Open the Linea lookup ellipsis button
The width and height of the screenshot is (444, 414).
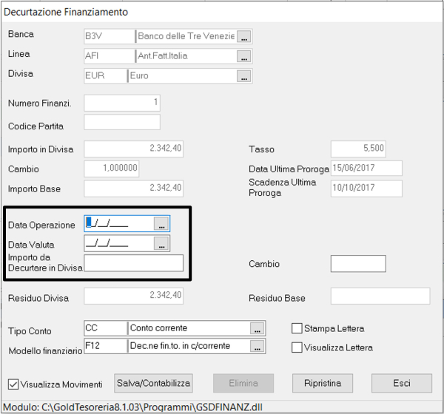tap(243, 56)
